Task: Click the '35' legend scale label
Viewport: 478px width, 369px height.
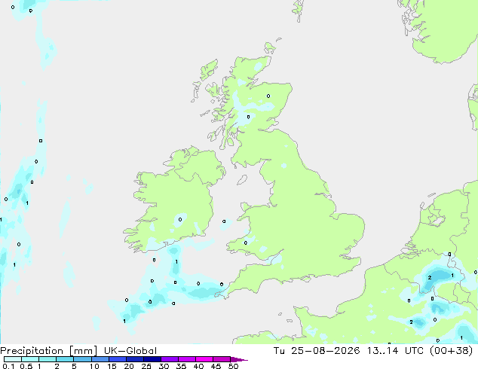Action: 181,366
